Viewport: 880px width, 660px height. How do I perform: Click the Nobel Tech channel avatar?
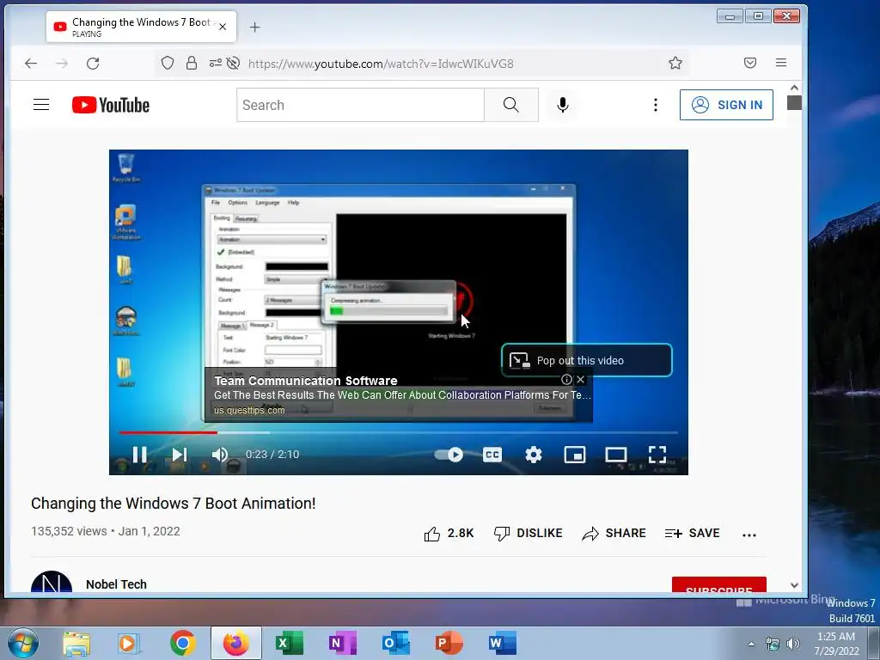pyautogui.click(x=52, y=583)
